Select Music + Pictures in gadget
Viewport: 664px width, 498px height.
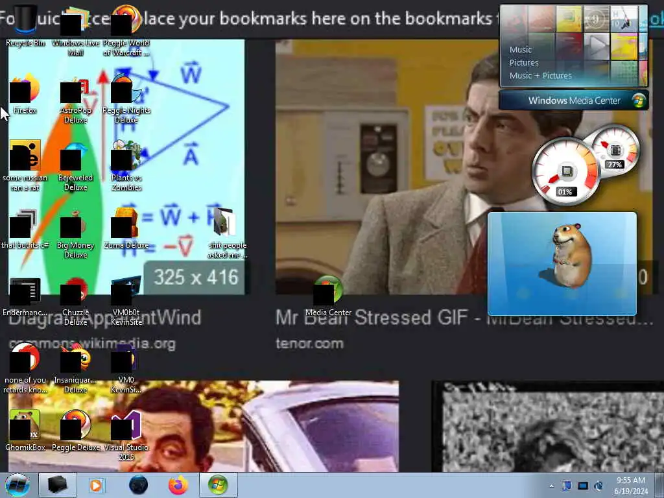pyautogui.click(x=540, y=76)
